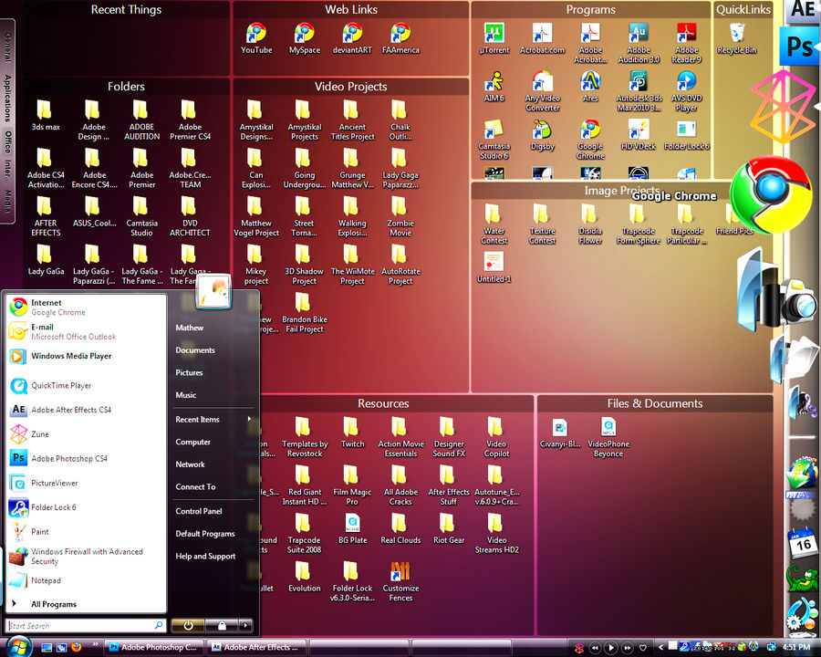
Task: Open the FAAmerica web link shortcut
Action: point(400,38)
